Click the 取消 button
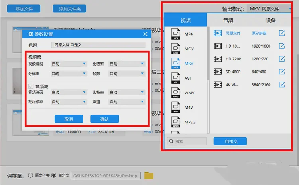This screenshot has height=185, width=299. click(69, 119)
